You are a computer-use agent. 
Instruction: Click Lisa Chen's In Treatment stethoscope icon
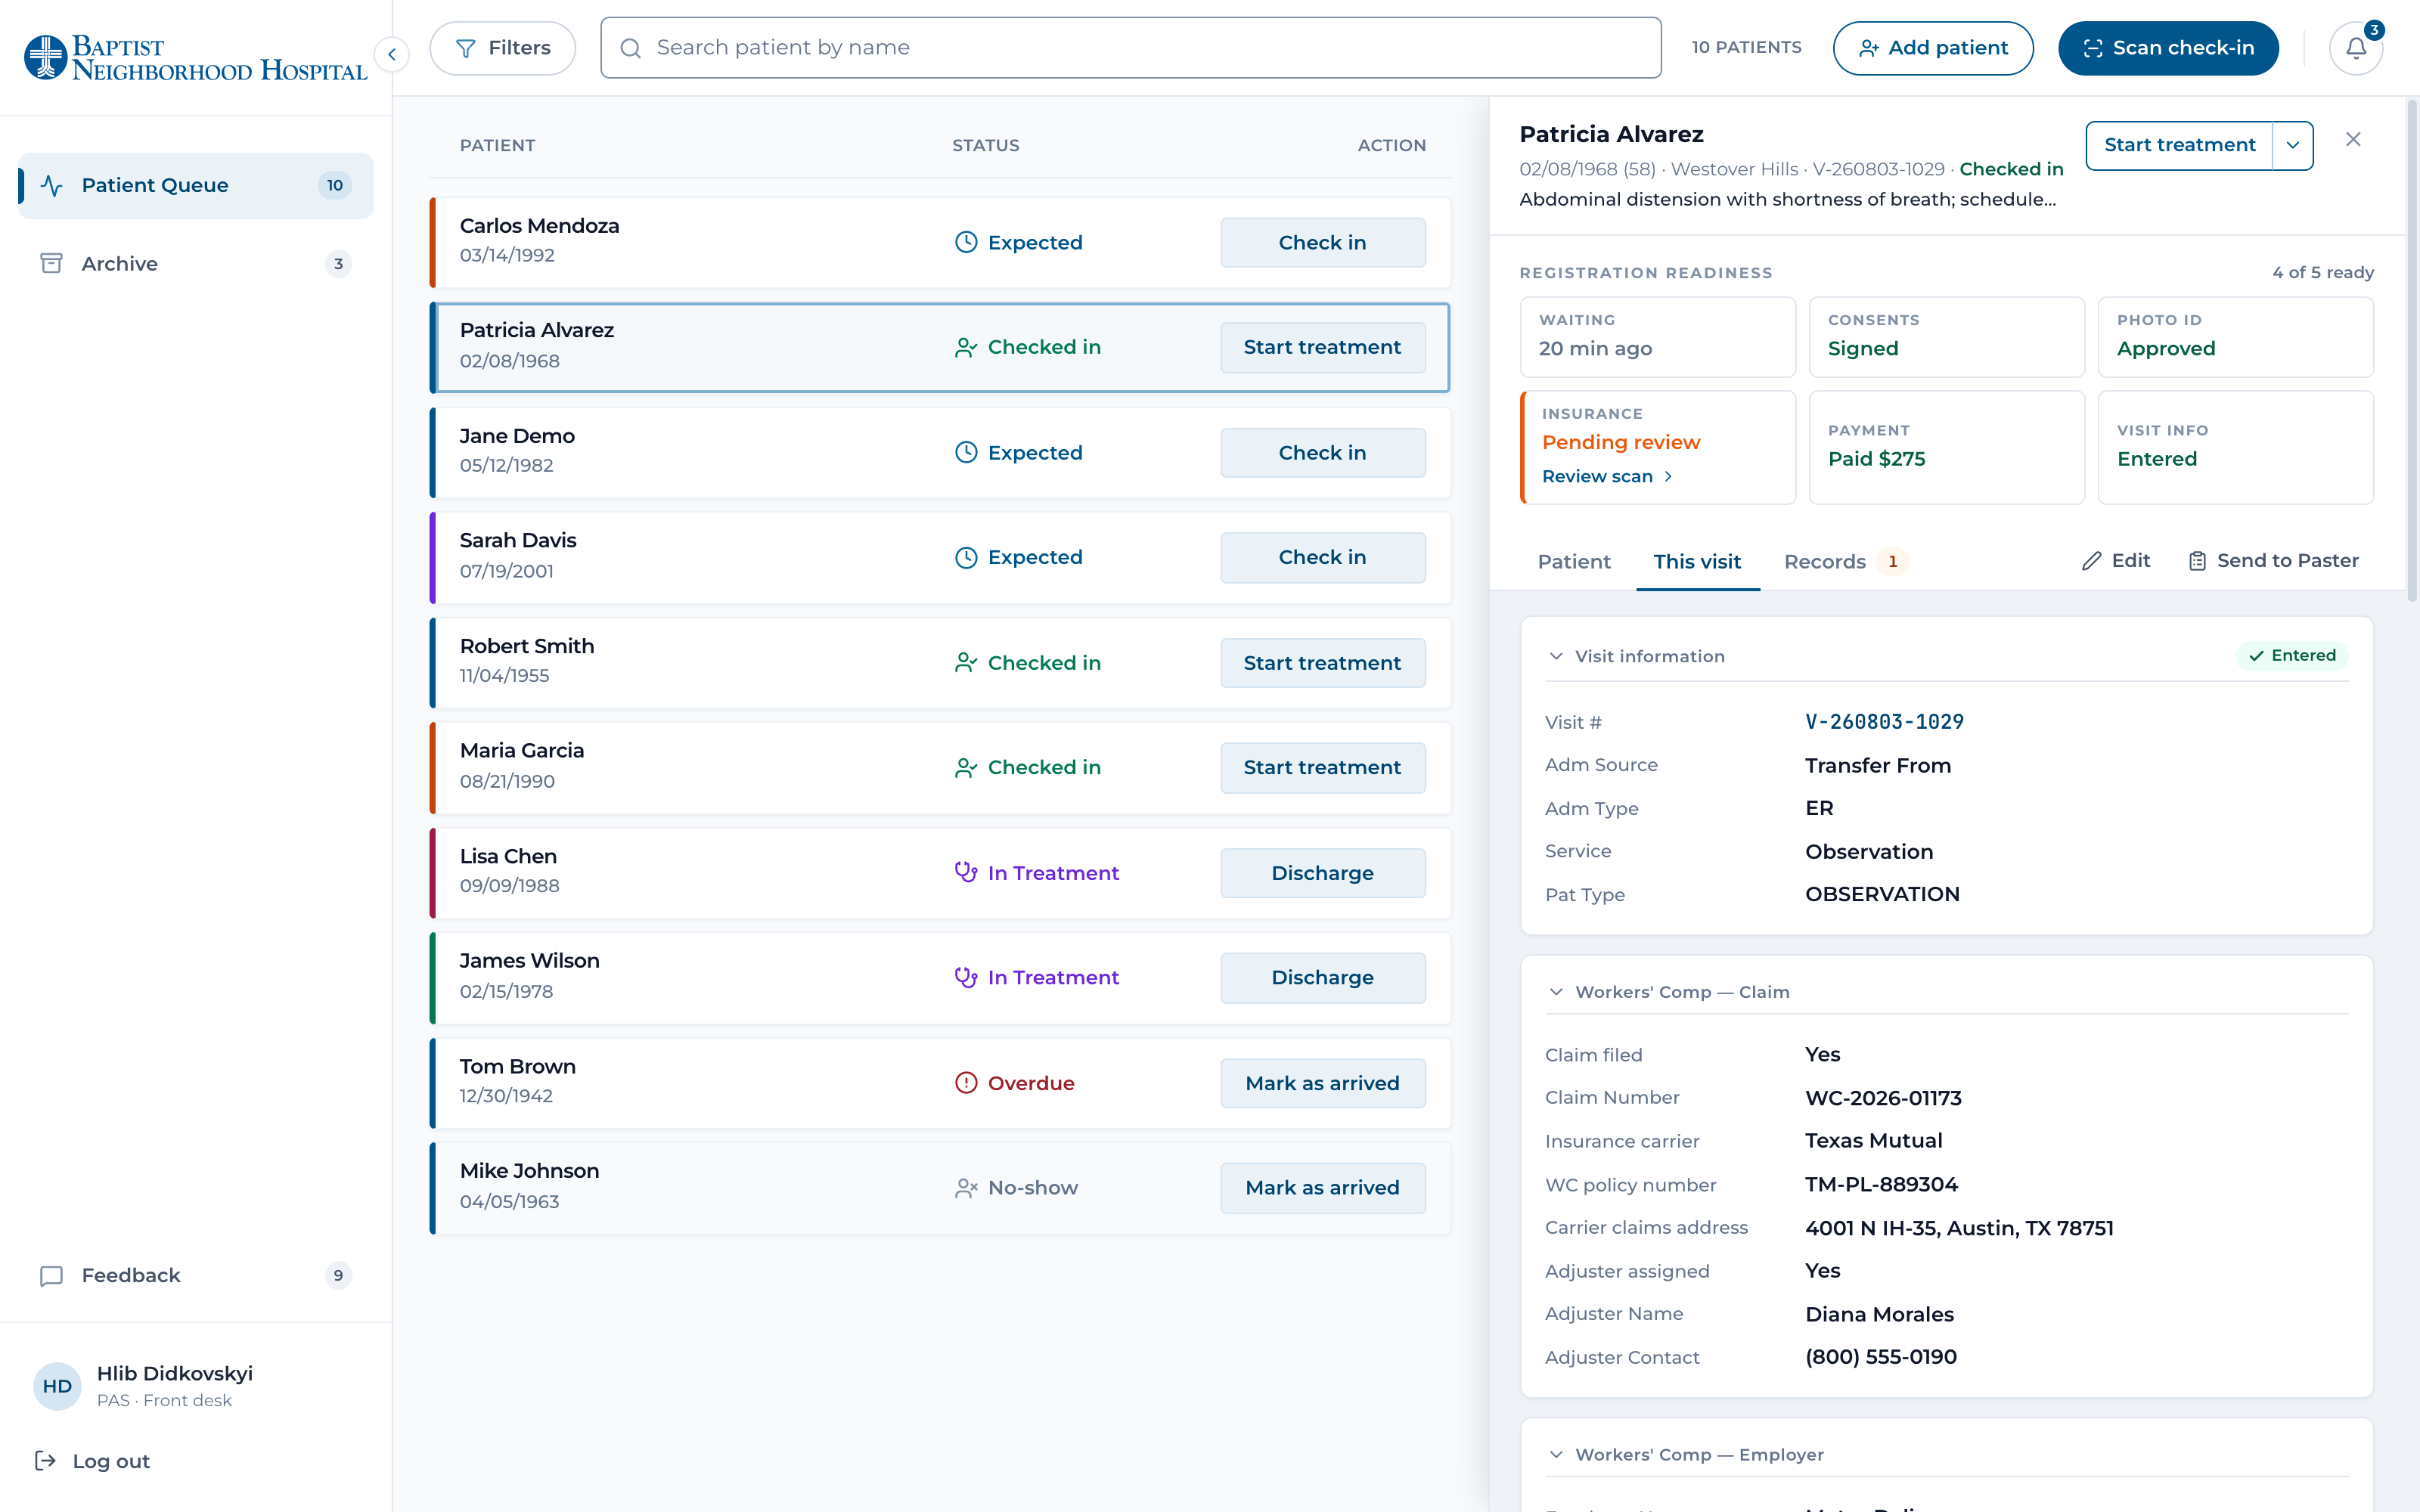pyautogui.click(x=966, y=873)
